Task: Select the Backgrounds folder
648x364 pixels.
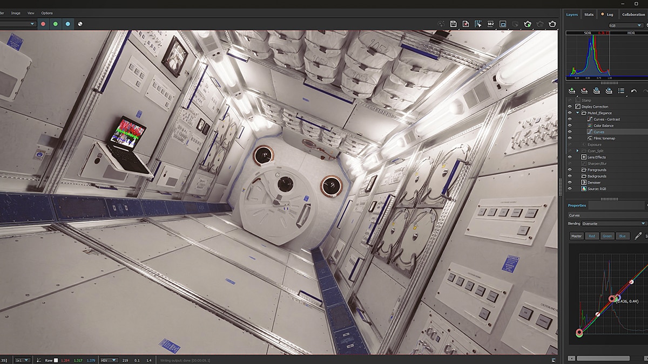Action: pos(597,176)
